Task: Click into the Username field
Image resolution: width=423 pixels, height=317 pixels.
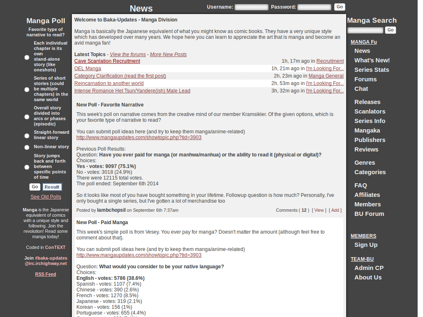Action: [x=252, y=7]
